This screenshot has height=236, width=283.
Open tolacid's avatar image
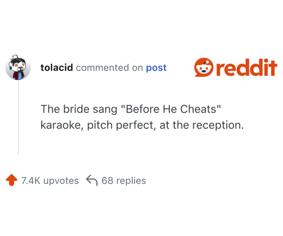pos(18,67)
